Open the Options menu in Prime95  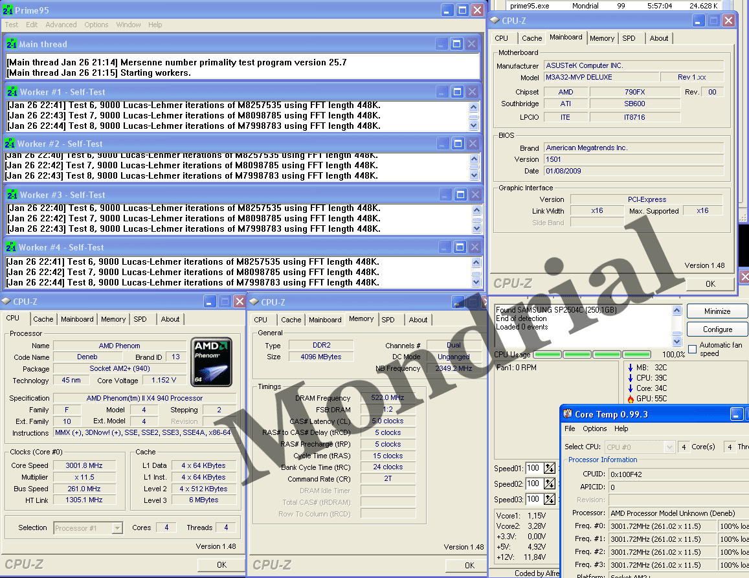pyautogui.click(x=96, y=25)
